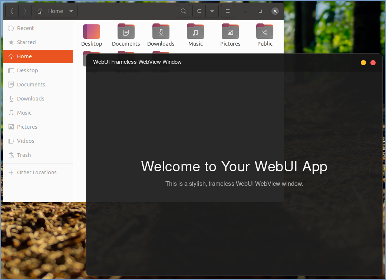386x280 pixels.
Task: Click the yellow minimize button in WebUI window
Action: (x=363, y=63)
